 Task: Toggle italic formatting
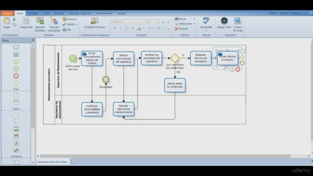(121, 28)
